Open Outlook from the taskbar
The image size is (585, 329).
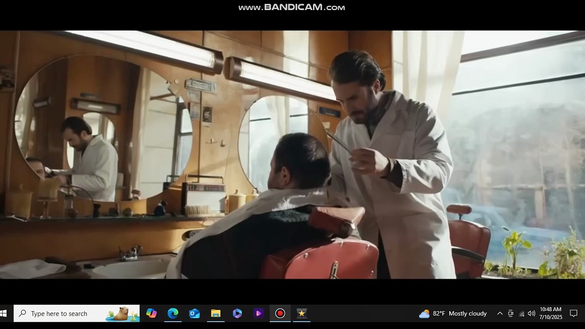pyautogui.click(x=194, y=313)
